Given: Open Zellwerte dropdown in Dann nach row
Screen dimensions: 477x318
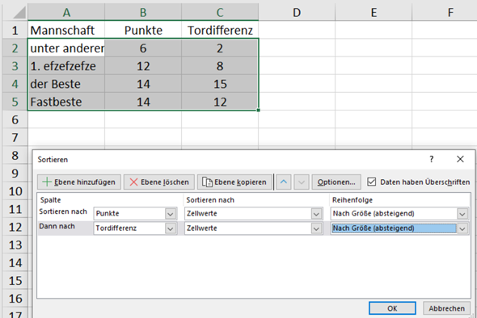Looking at the screenshot, I should (316, 228).
